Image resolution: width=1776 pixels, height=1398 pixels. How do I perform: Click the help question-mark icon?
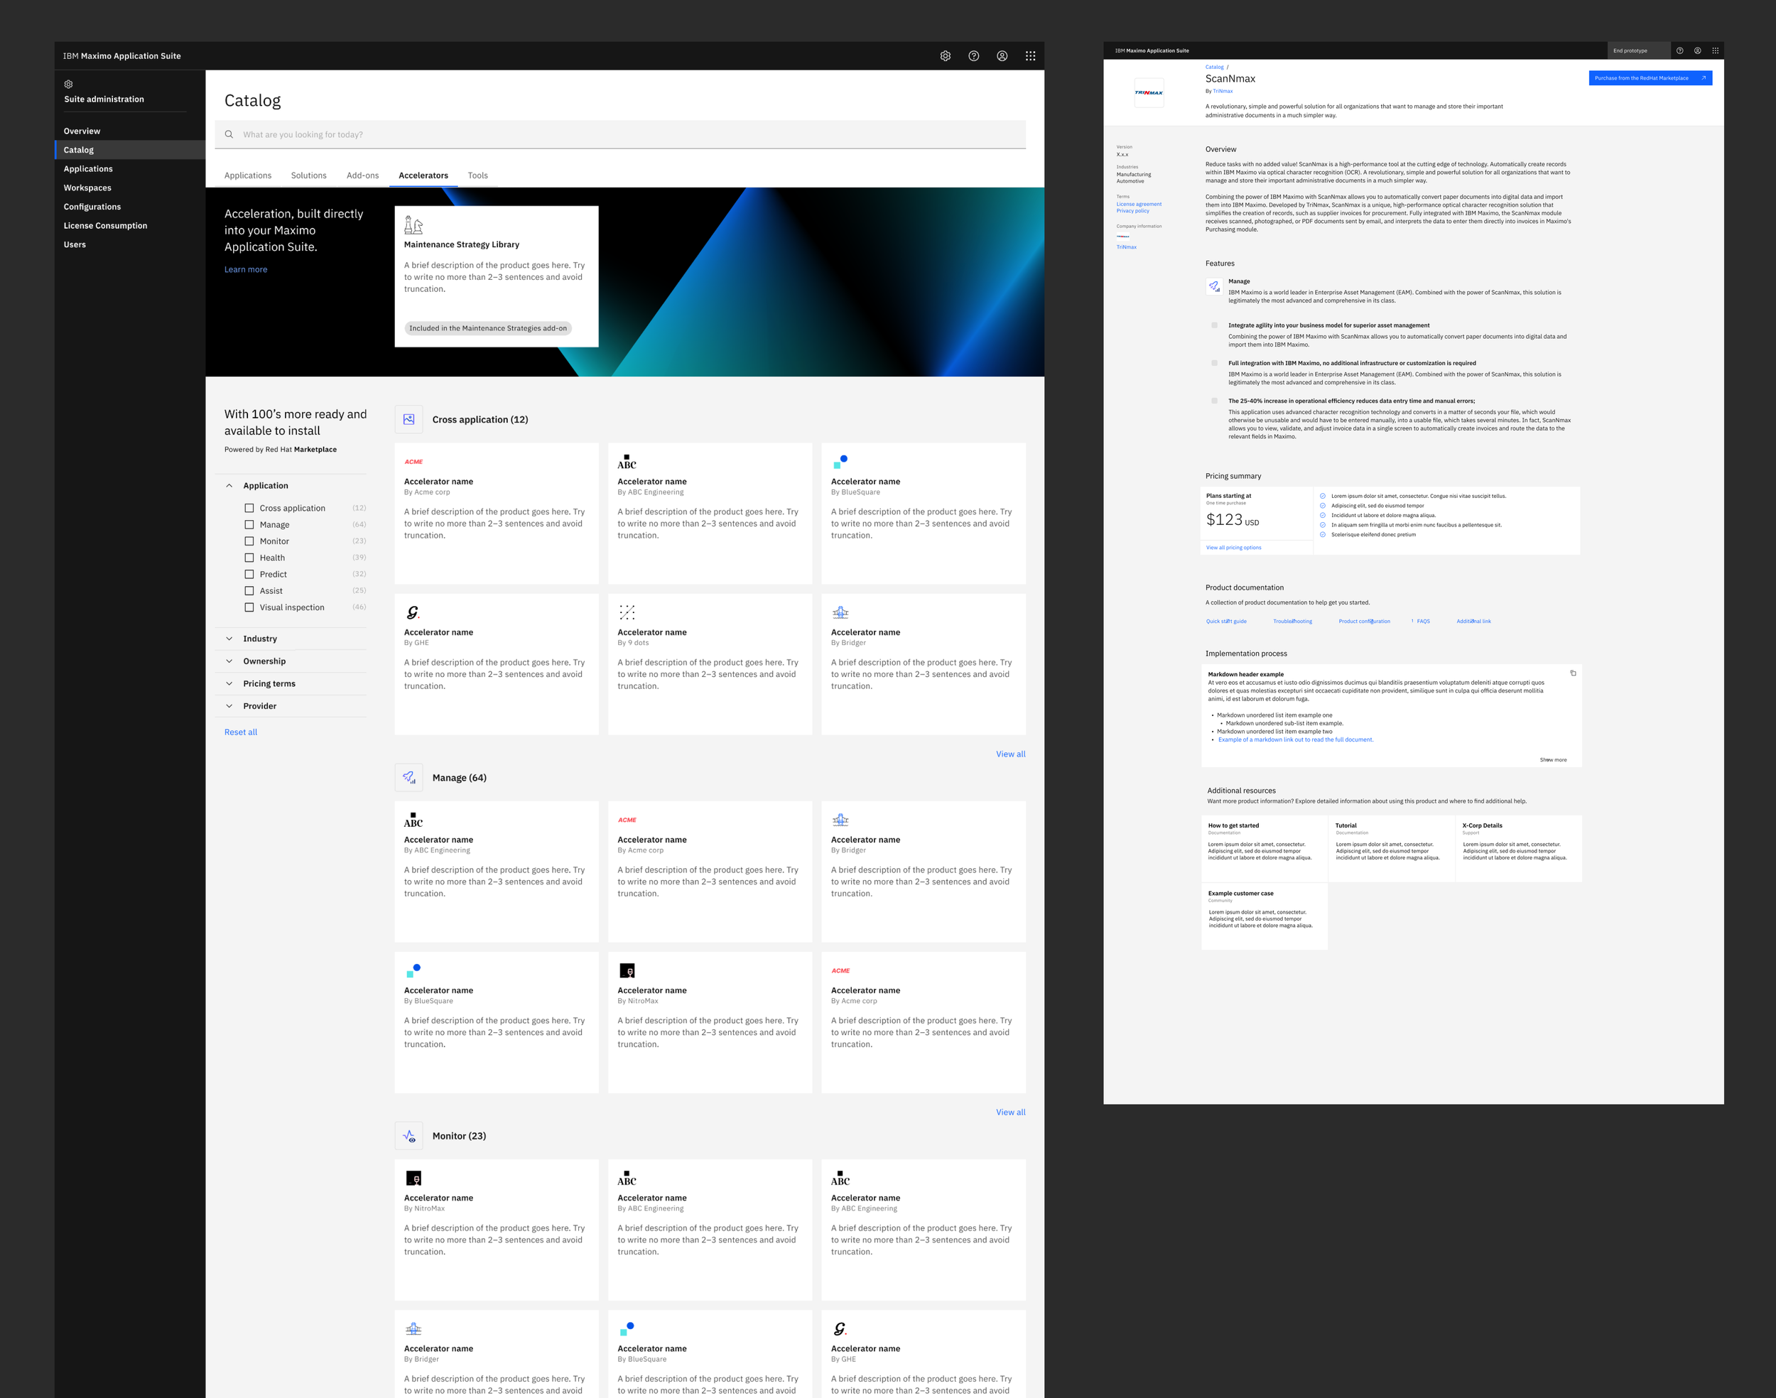(974, 55)
